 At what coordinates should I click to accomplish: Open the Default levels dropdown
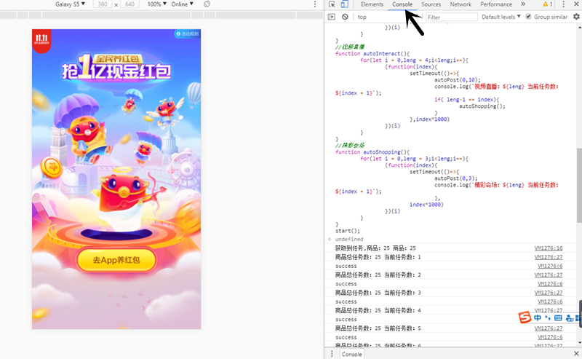click(501, 17)
